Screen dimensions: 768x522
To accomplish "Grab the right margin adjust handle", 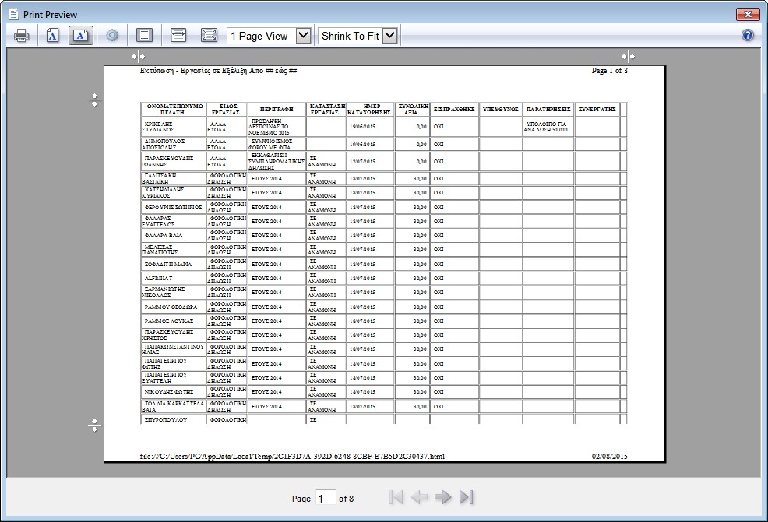I will click(x=628, y=56).
